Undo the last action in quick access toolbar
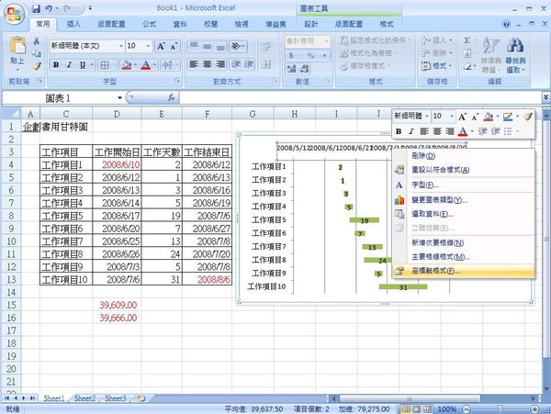The width and height of the screenshot is (551, 414). click(49, 8)
